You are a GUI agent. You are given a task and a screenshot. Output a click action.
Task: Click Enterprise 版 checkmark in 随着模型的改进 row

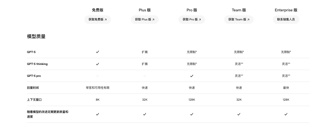tap(286, 114)
